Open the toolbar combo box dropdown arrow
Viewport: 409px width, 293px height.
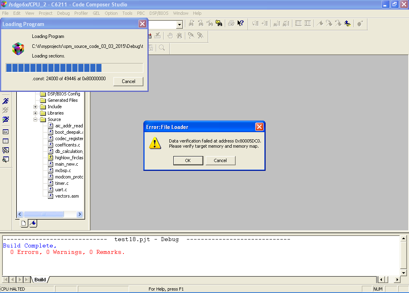179,25
